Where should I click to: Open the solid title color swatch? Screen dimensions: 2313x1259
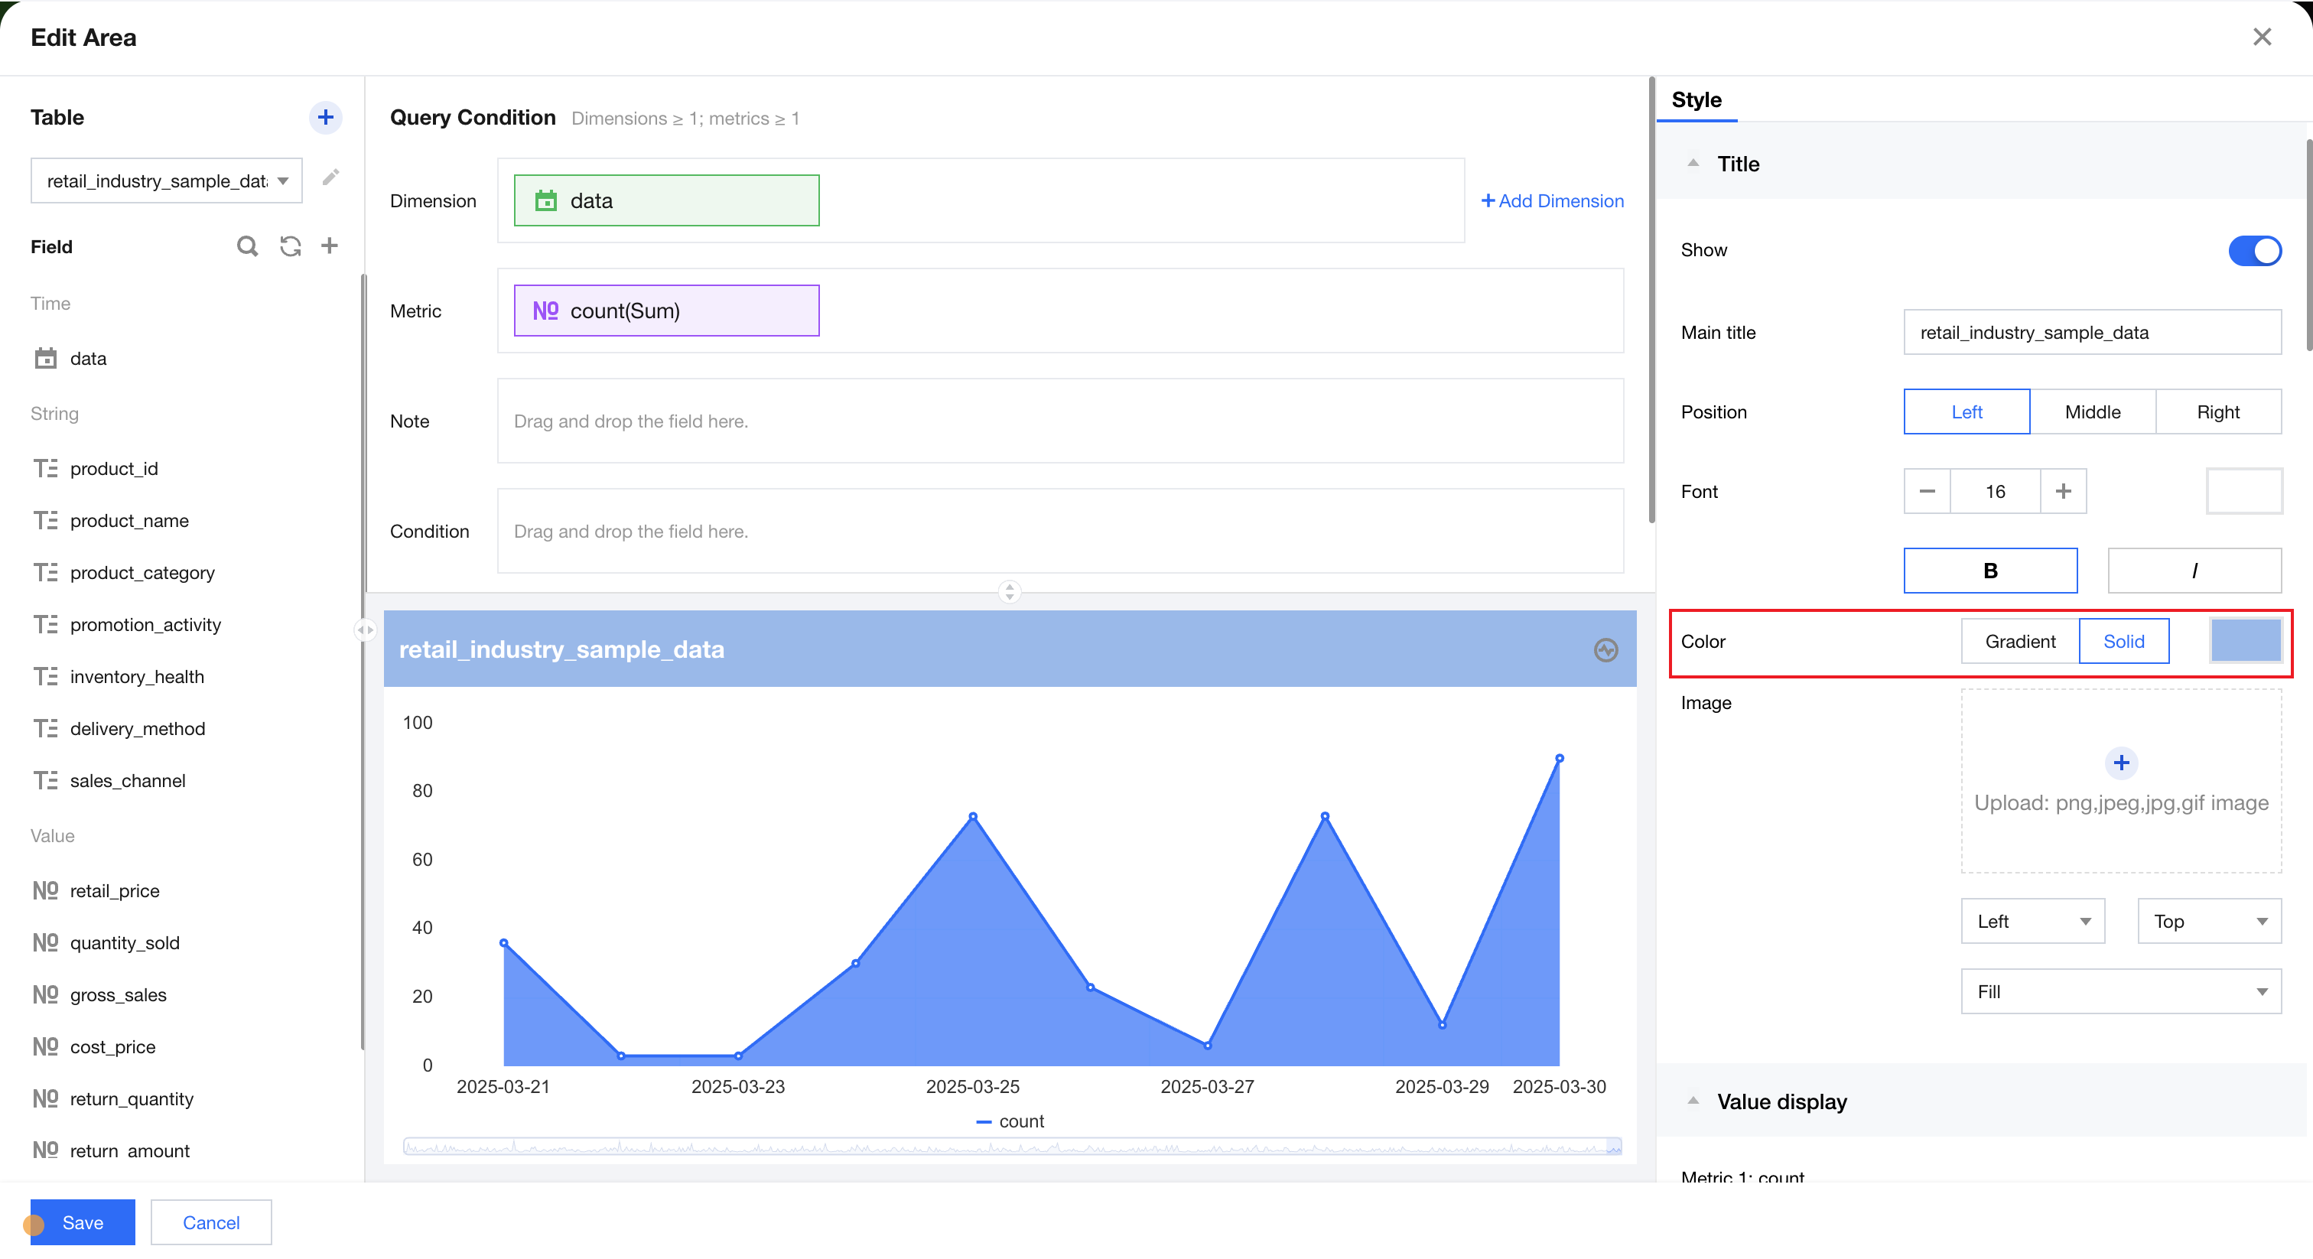2245,641
